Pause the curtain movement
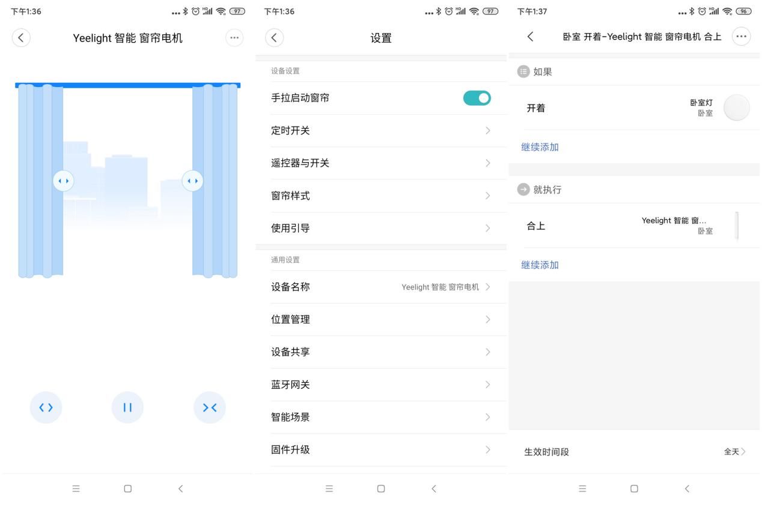Image resolution: width=762 pixels, height=506 pixels. point(127,408)
